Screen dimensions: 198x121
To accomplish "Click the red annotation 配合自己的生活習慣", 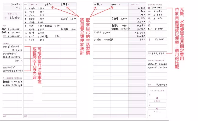I will [88, 36].
